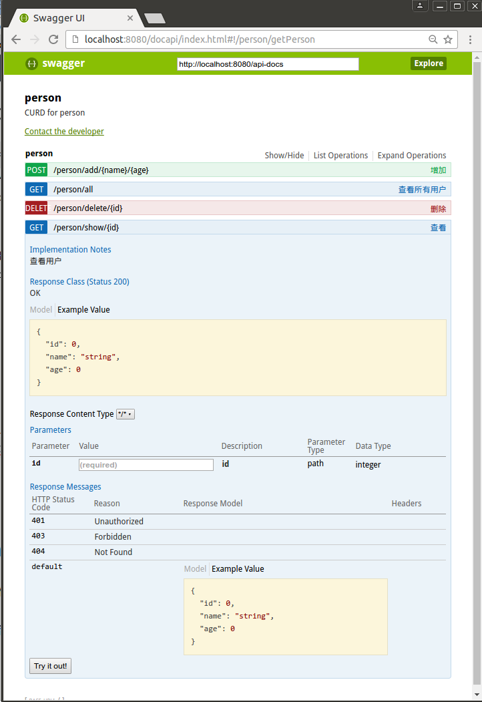The height and width of the screenshot is (702, 482).
Task: Select Example Value tab in Response Class
Action: pos(83,310)
